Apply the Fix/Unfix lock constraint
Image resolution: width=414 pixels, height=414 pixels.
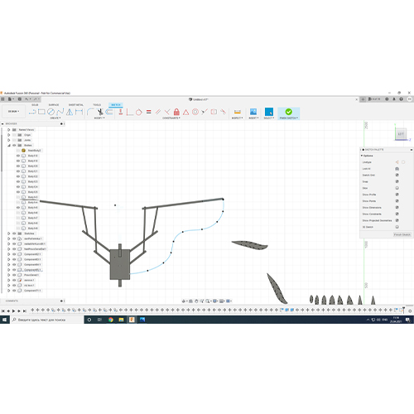tap(176, 112)
